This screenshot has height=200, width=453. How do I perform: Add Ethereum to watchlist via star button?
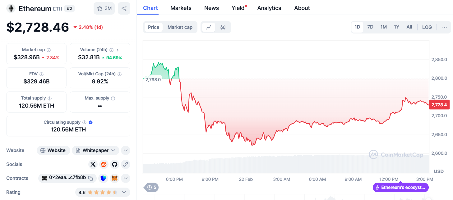(x=104, y=8)
